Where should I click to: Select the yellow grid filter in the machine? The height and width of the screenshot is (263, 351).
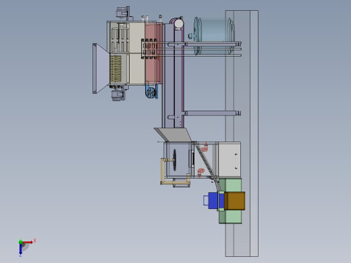(115, 69)
